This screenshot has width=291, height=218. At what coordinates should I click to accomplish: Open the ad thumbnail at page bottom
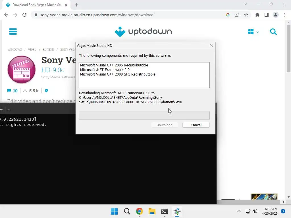click(x=264, y=197)
